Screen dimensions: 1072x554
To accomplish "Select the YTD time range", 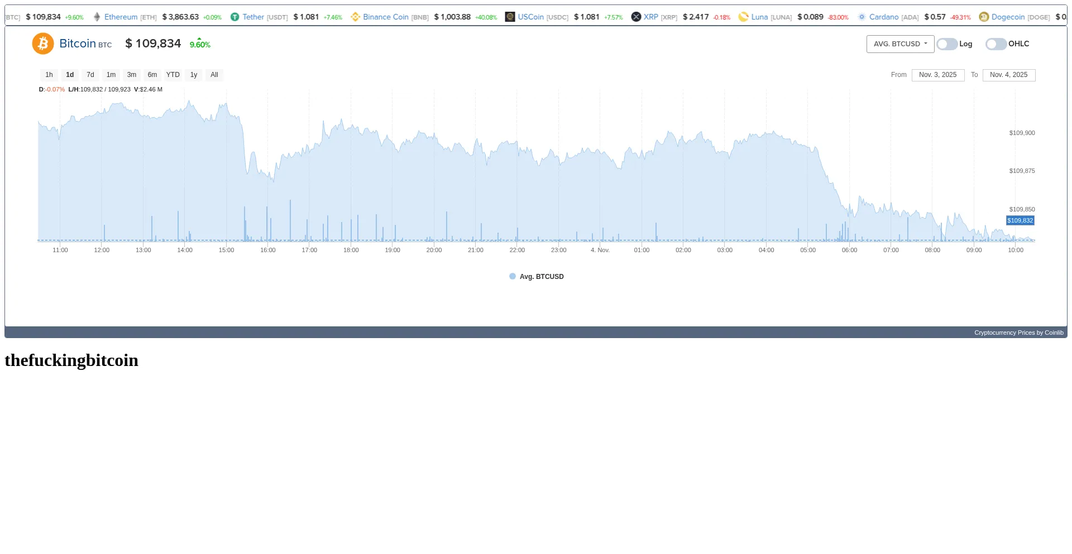I will [173, 75].
